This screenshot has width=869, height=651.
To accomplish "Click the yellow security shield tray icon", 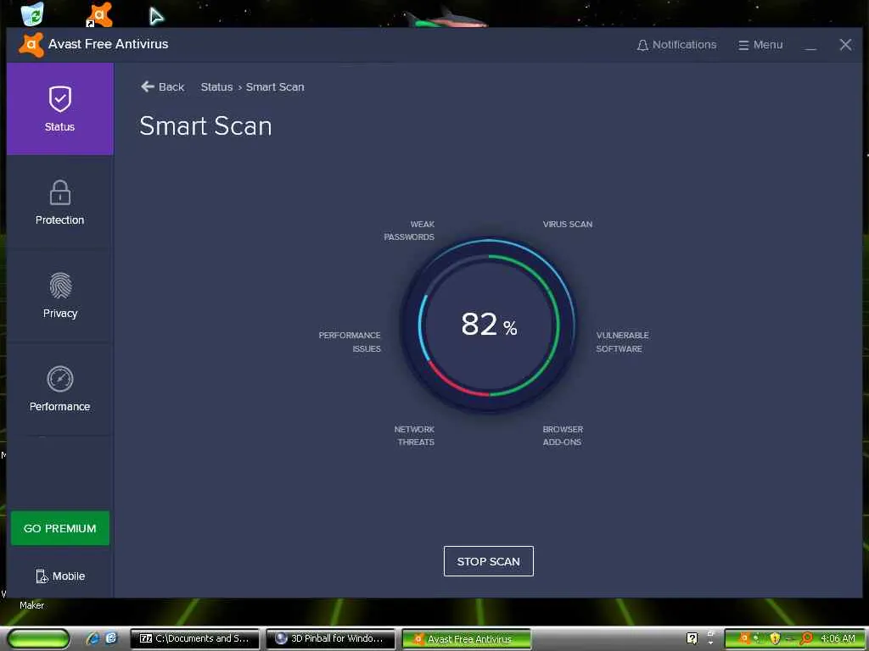I will coord(775,638).
